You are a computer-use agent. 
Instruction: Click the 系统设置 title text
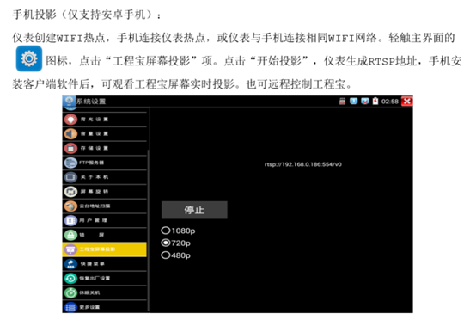(91, 102)
